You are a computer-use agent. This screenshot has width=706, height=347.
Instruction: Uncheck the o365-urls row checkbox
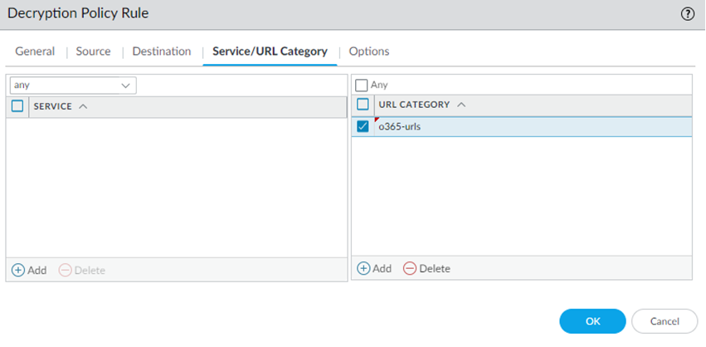[x=363, y=127]
